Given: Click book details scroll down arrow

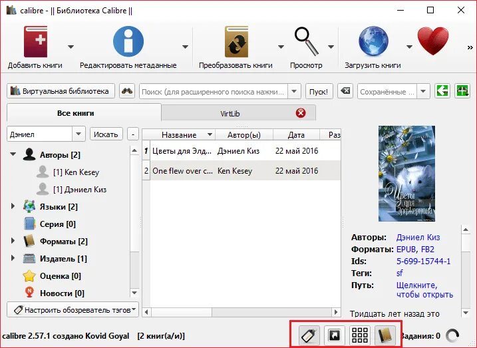Looking at the screenshot, I should coord(466,313).
